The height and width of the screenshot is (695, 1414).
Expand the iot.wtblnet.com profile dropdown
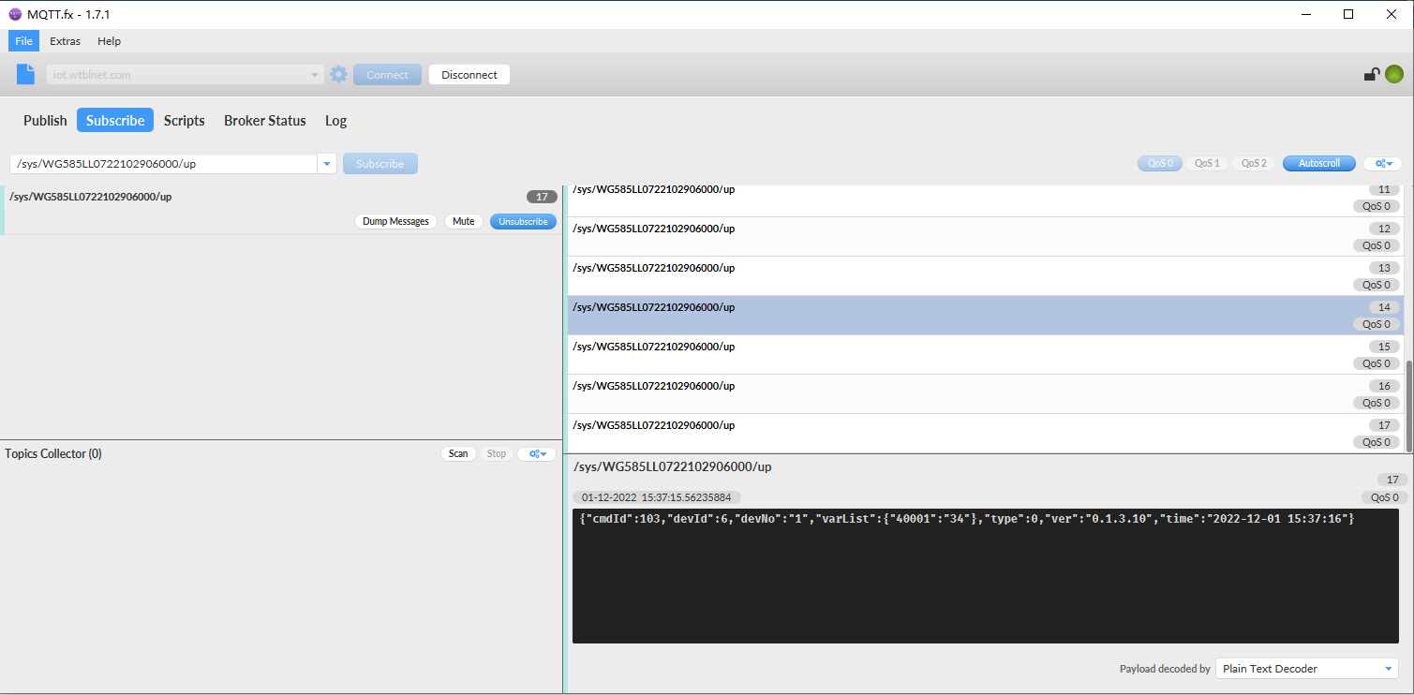point(315,75)
